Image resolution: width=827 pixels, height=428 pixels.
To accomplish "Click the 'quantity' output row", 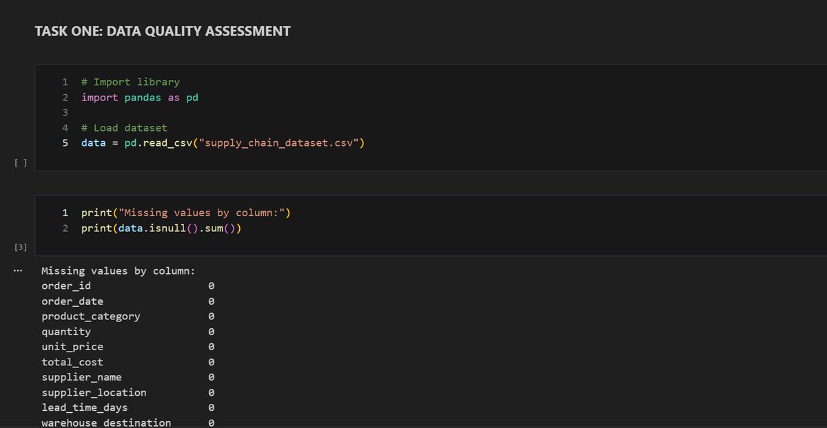I will [128, 331].
